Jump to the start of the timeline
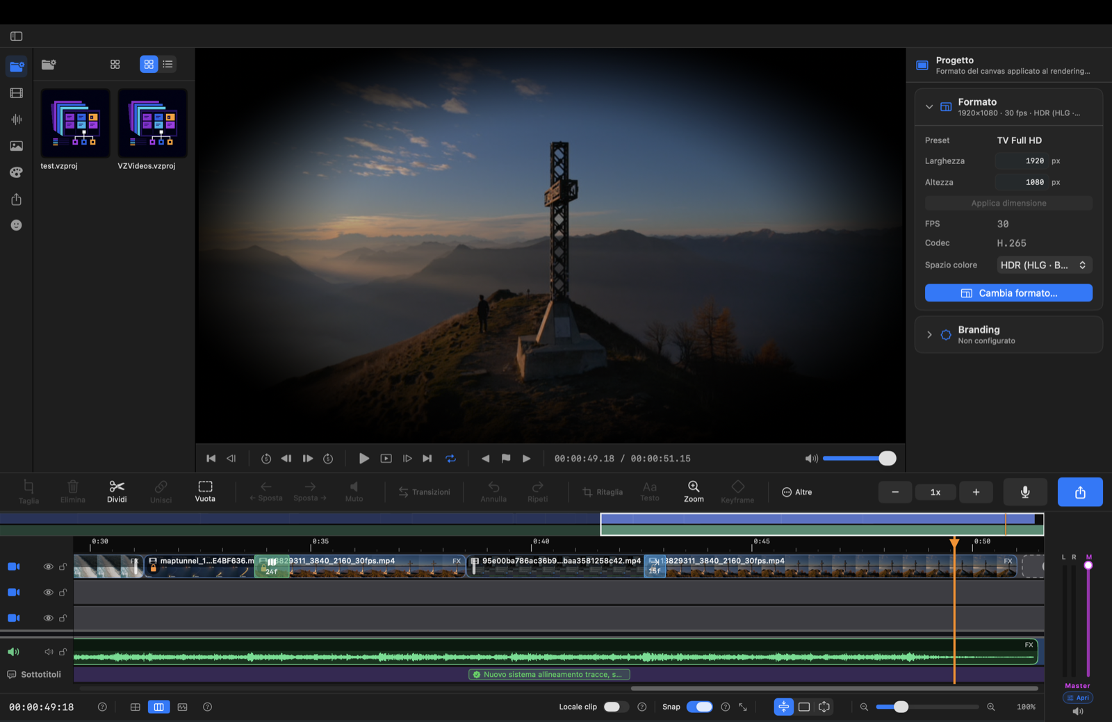 [211, 459]
